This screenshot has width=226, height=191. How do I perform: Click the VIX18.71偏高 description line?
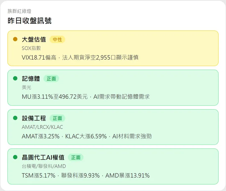[x=80, y=57]
